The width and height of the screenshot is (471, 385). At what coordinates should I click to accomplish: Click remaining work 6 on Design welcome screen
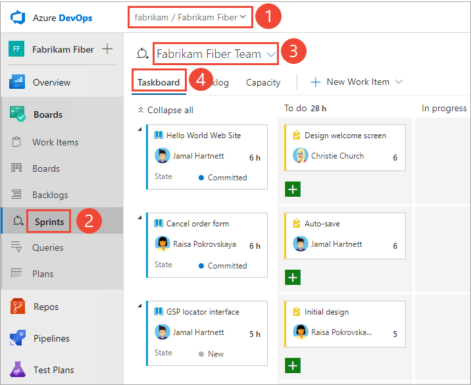point(395,158)
